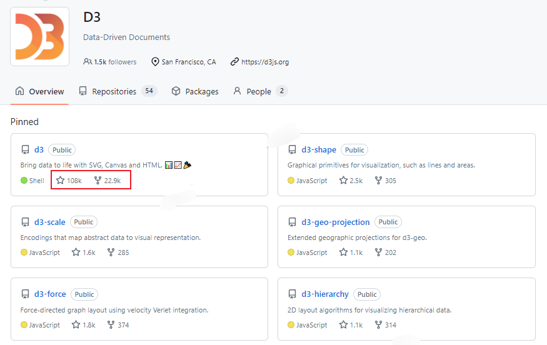Open the People tab
Image resolution: width=547 pixels, height=345 pixels.
(x=260, y=91)
